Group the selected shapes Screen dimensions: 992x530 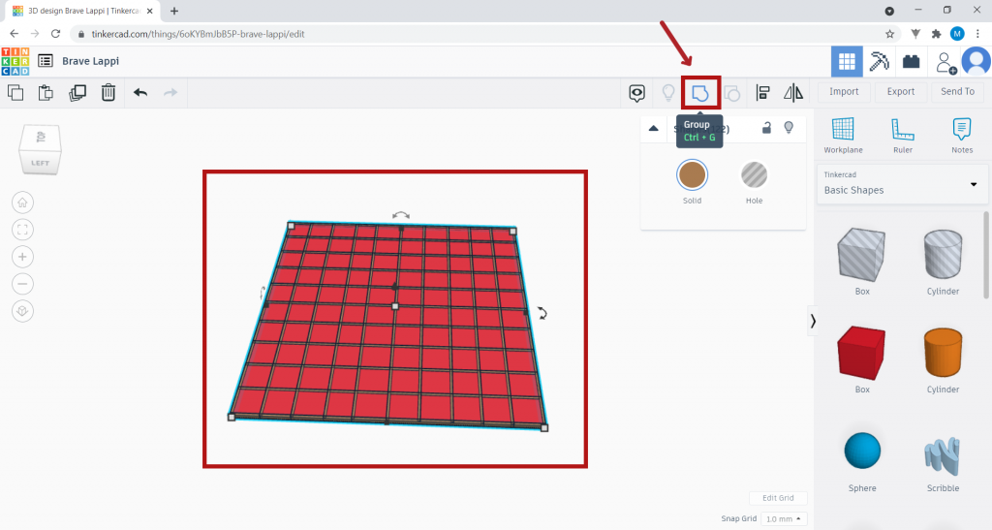point(699,93)
